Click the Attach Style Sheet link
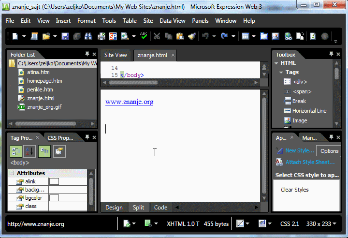Screen dimensions: 348x238 pos(310,162)
